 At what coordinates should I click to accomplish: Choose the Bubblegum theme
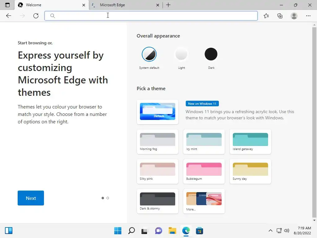[204, 171]
